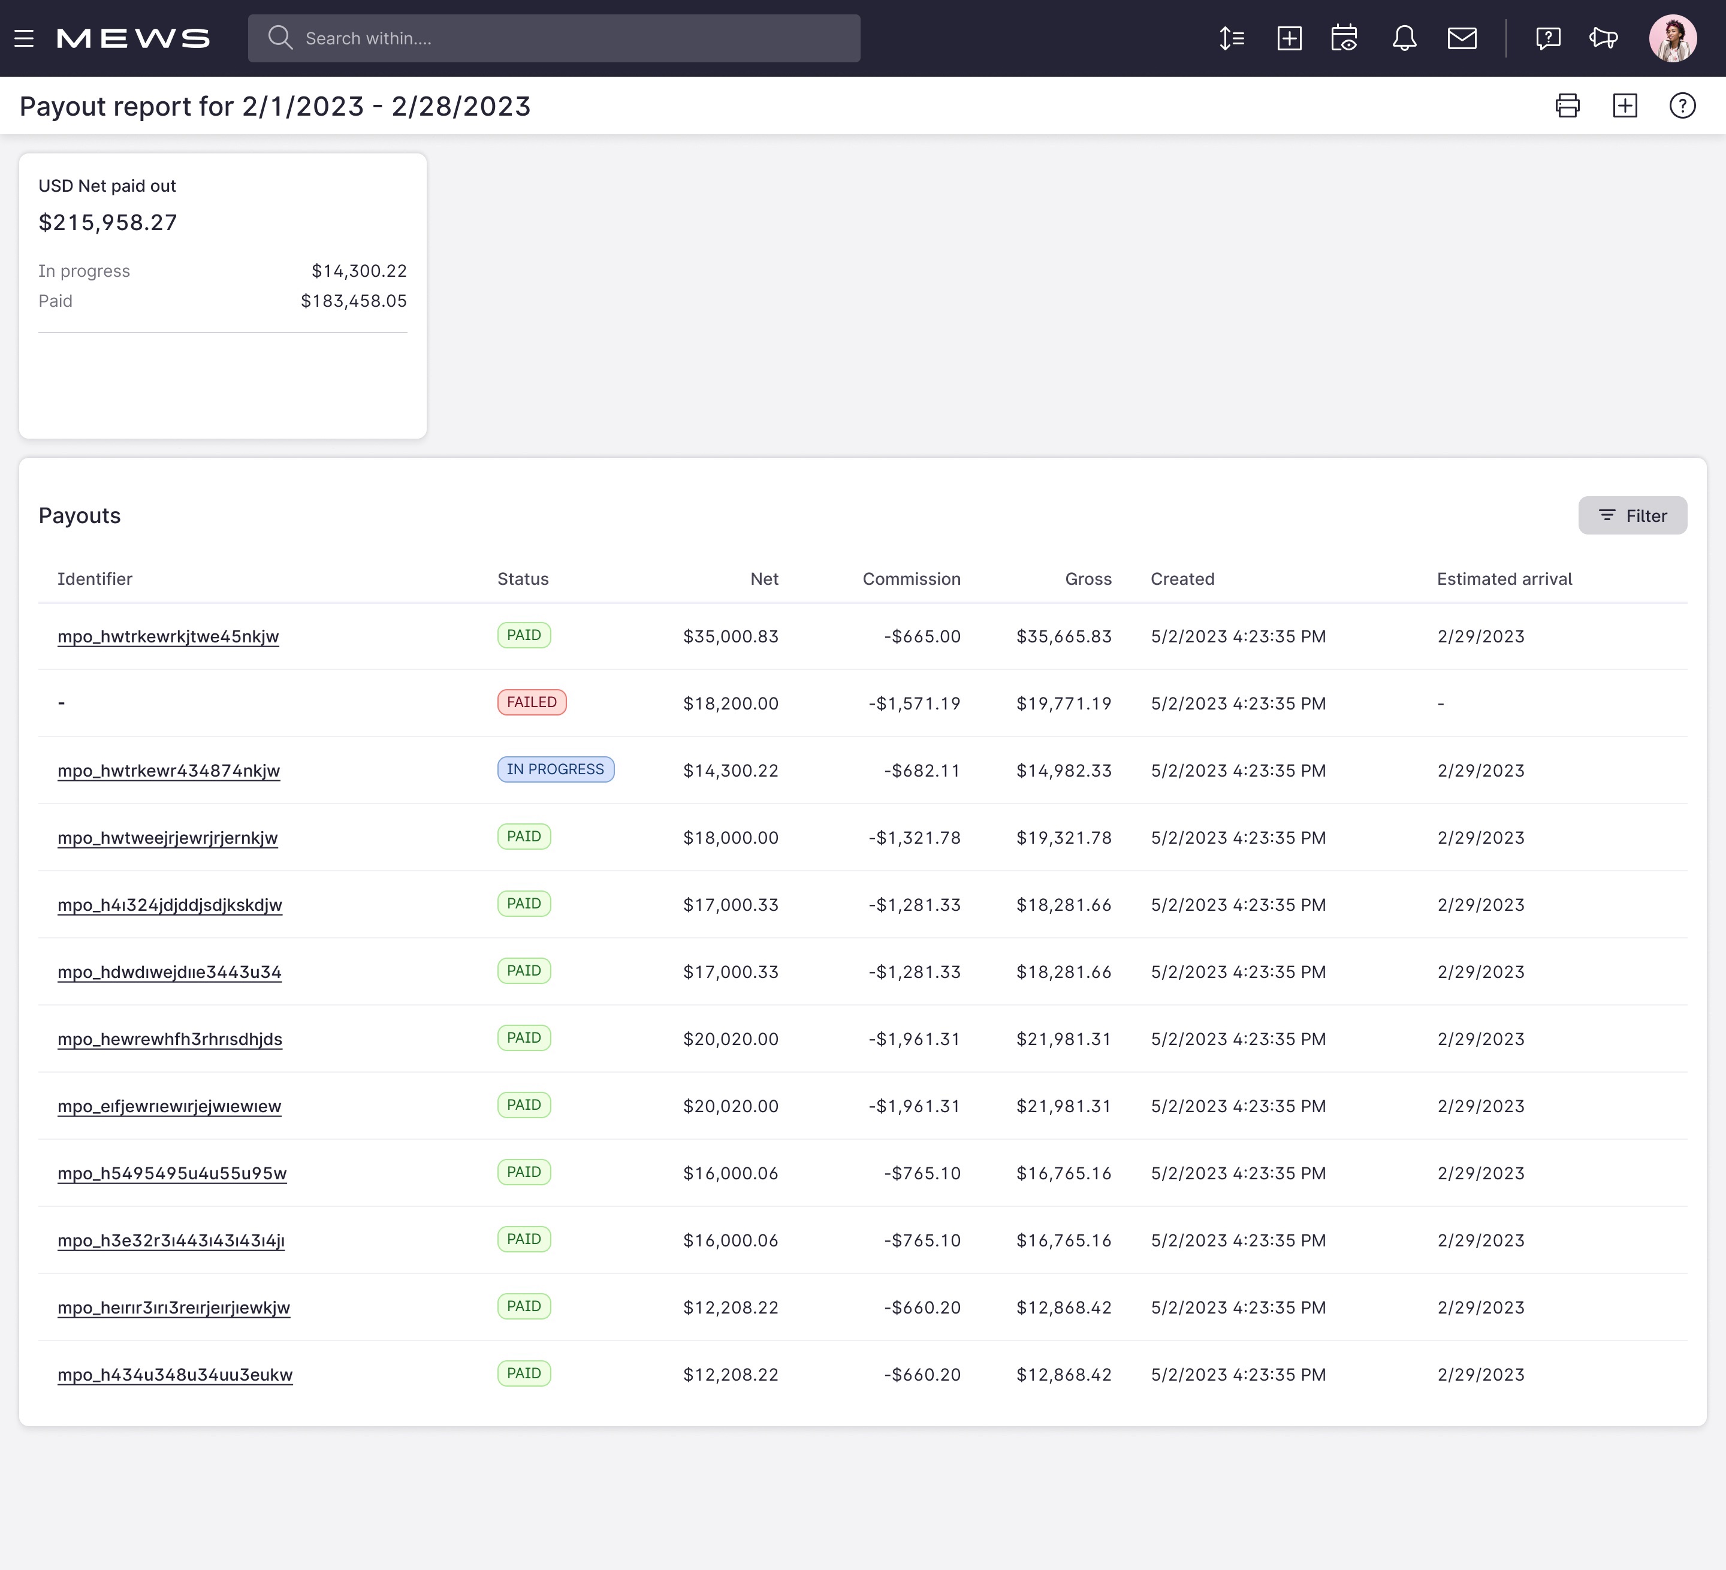Image resolution: width=1726 pixels, height=1570 pixels.
Task: Open the messages envelope icon
Action: tap(1462, 38)
